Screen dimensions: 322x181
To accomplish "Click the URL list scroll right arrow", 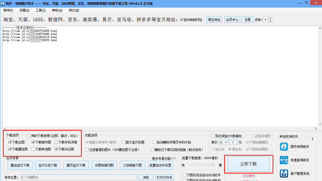I will (x=316, y=129).
